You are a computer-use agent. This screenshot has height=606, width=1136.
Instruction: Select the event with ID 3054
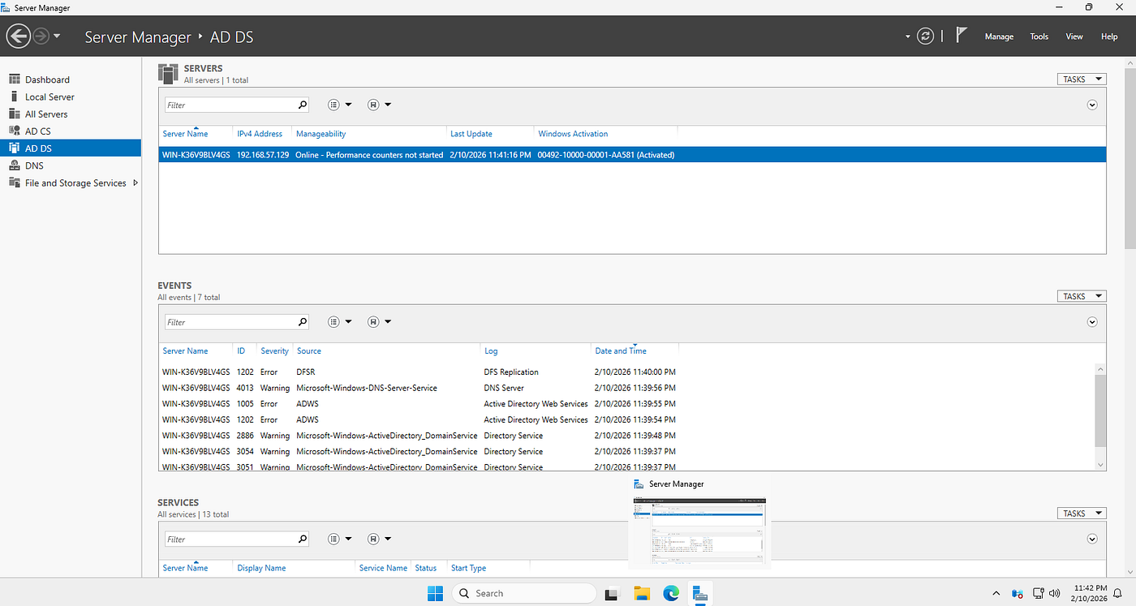[626, 451]
